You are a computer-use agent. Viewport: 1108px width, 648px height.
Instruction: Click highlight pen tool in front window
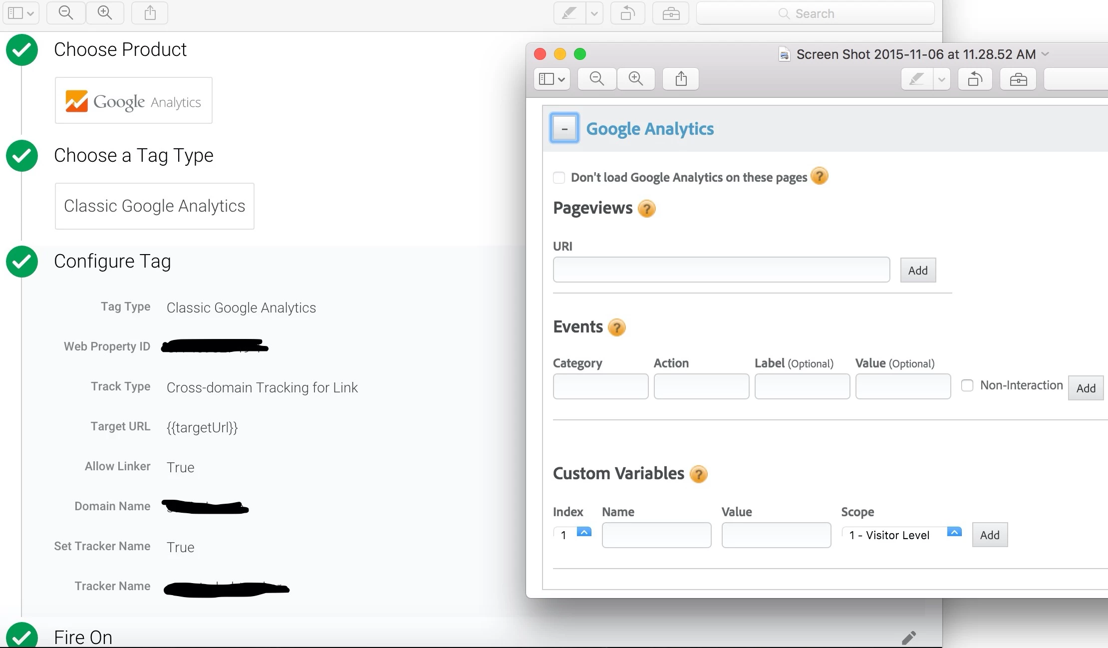917,79
